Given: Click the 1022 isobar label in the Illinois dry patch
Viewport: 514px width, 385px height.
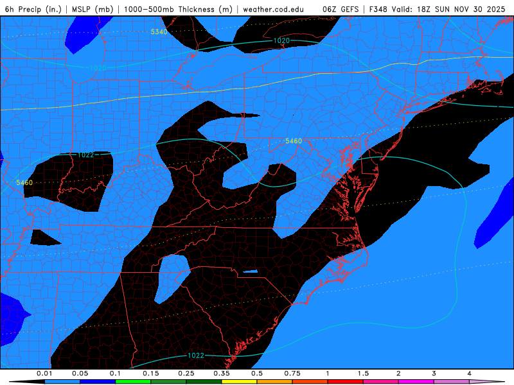Looking at the screenshot, I should pyautogui.click(x=85, y=155).
